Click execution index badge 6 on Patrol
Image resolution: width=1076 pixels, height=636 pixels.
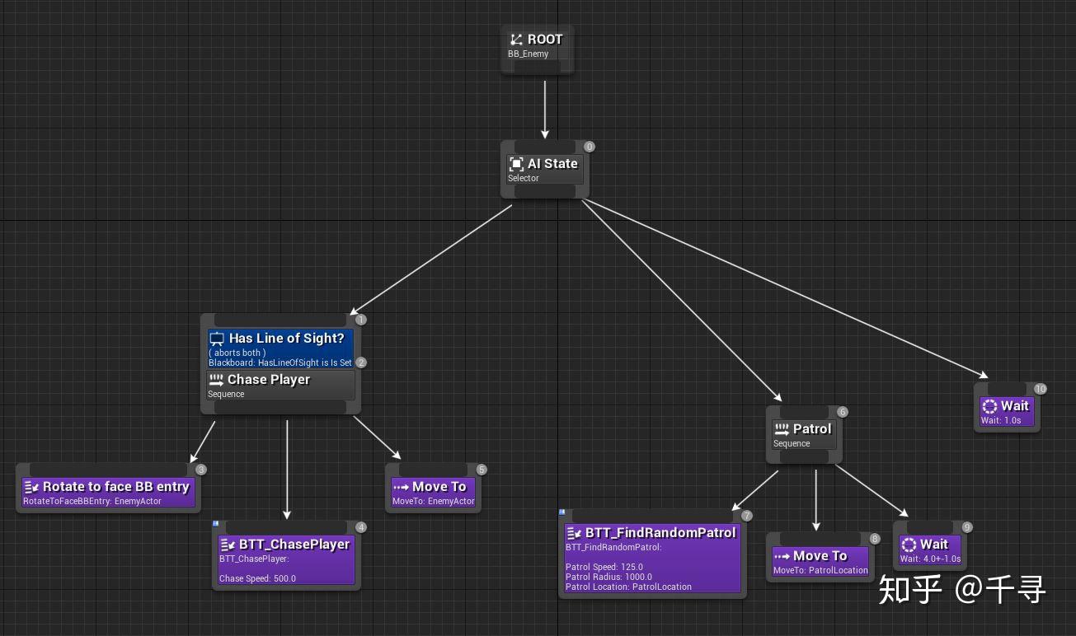tap(843, 412)
